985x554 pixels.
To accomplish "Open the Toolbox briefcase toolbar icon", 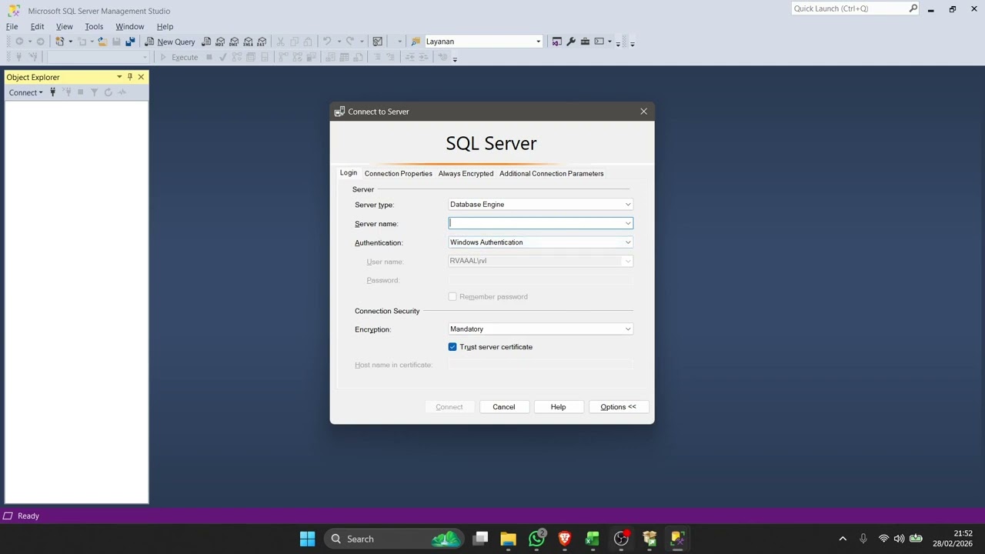I will tap(585, 42).
